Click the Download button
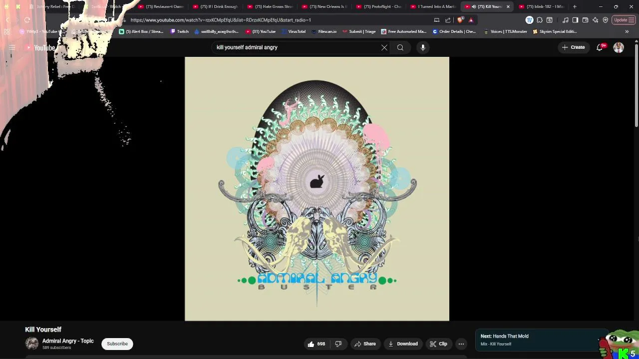Screen dimensions: 639x359 (x=403, y=344)
